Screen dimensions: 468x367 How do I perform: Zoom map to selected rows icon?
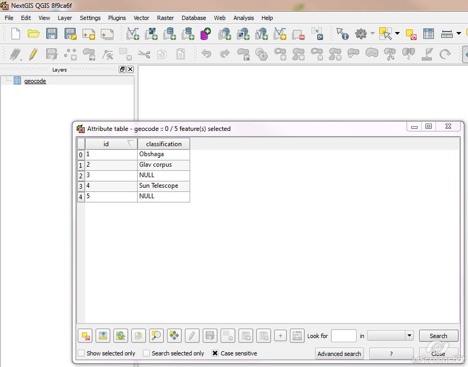point(157,336)
